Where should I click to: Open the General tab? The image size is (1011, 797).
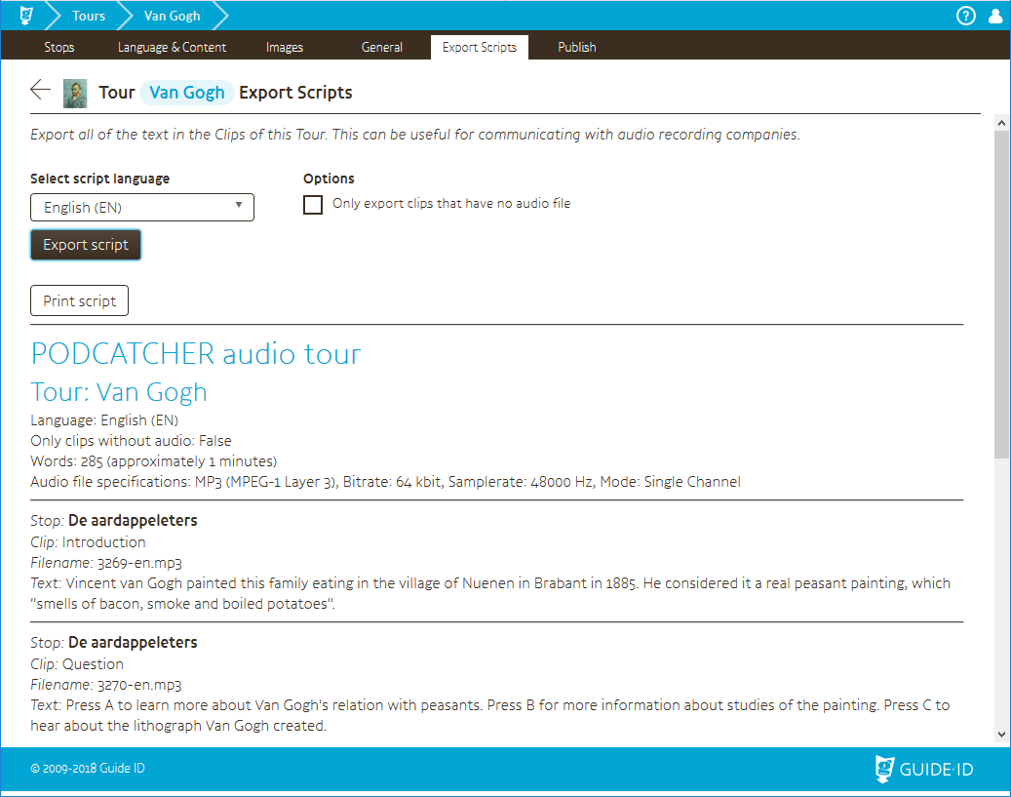click(x=382, y=47)
